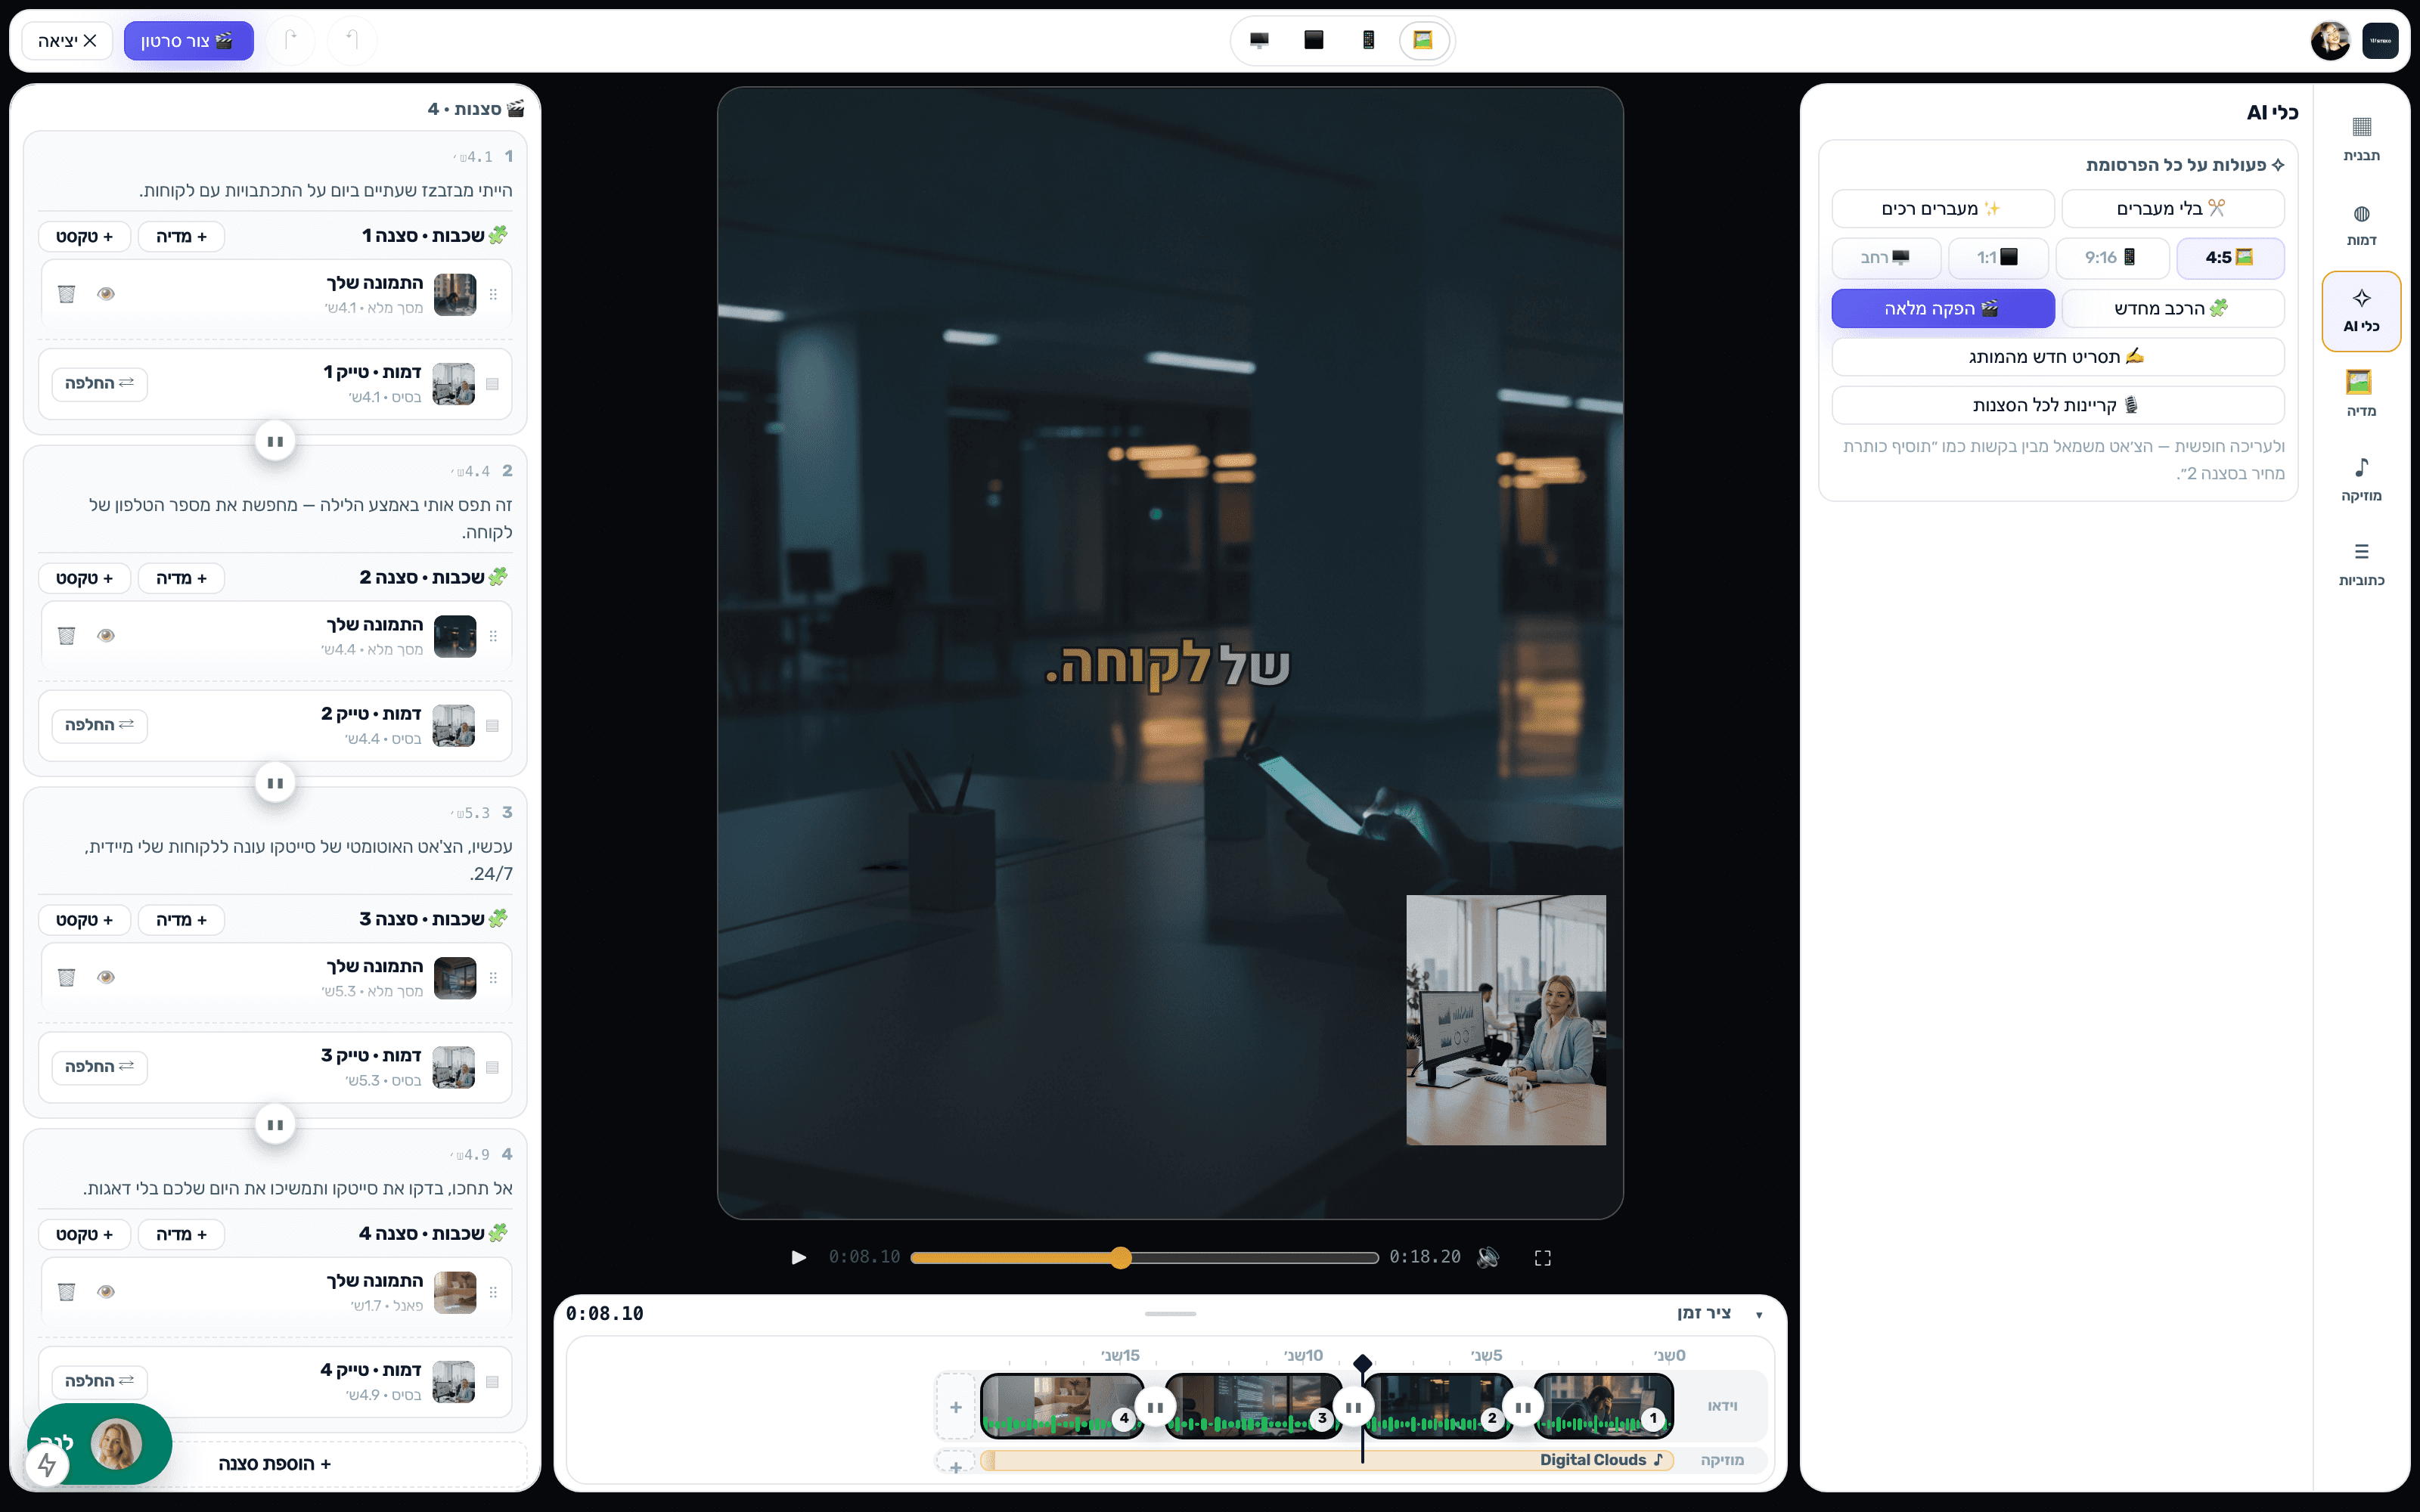Click the הפקה מלאה full production button

pos(1943,309)
